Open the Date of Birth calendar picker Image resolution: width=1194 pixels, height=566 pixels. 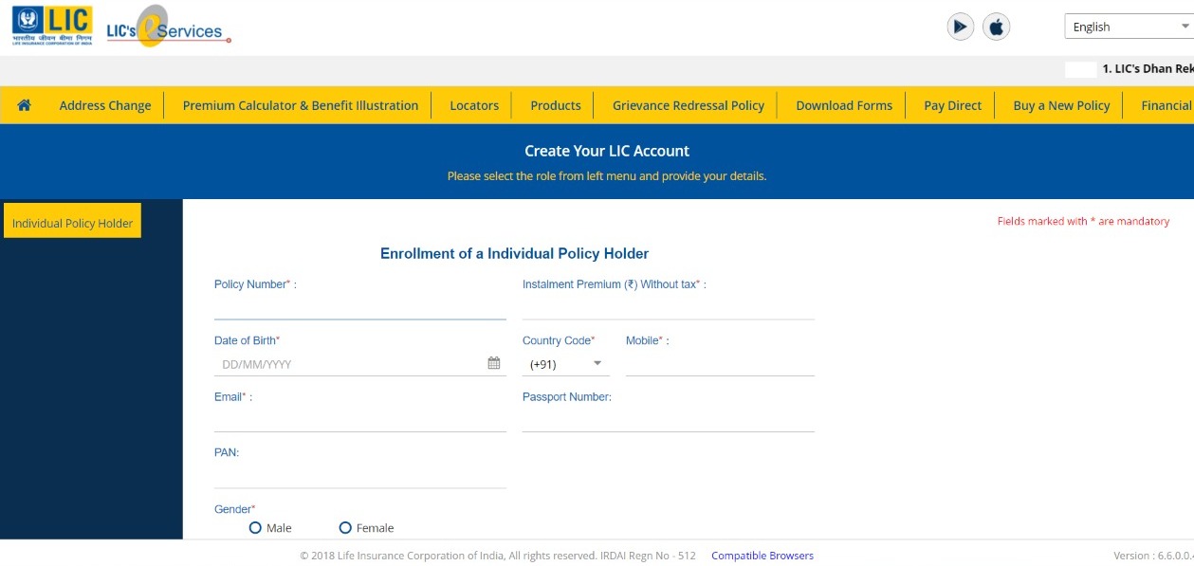[x=493, y=363]
